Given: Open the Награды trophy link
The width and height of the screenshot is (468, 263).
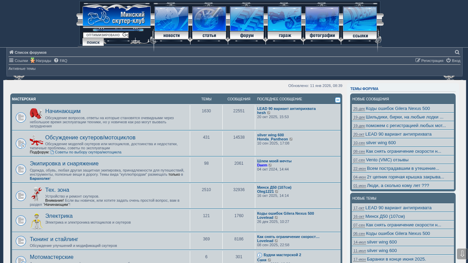Looking at the screenshot, I should (x=40, y=61).
